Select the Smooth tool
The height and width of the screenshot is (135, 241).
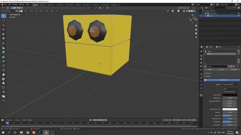click(x=3, y=83)
